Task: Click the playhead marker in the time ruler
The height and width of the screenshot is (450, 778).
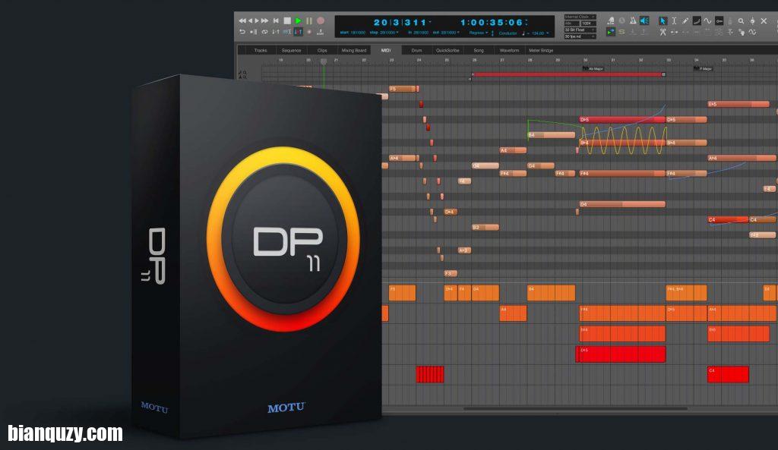Action: tap(324, 61)
